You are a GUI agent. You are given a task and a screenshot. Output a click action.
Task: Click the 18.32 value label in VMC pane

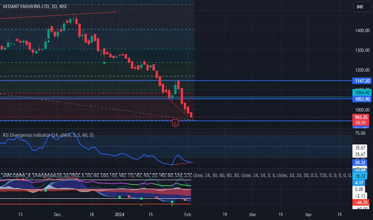pyautogui.click(x=360, y=176)
